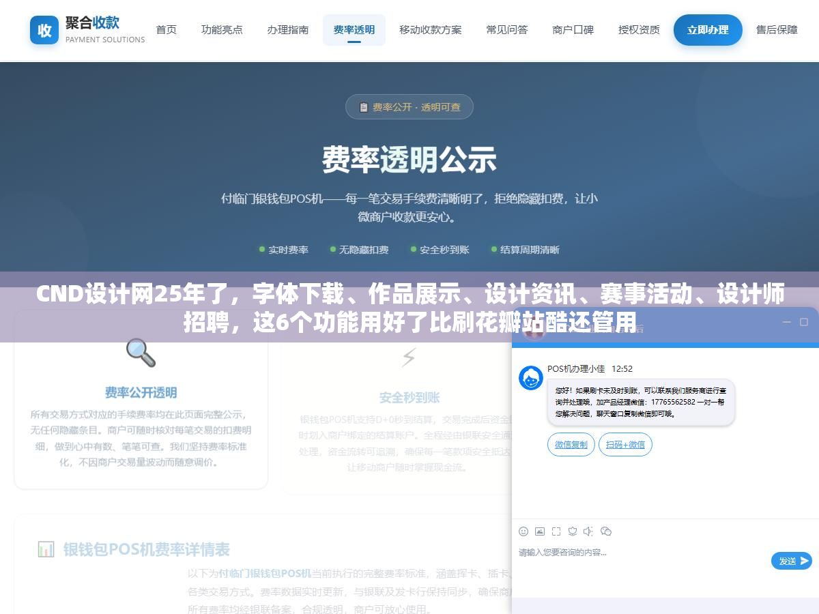
Task: Click the POS机办理小佳 agent avatar
Action: tap(531, 378)
